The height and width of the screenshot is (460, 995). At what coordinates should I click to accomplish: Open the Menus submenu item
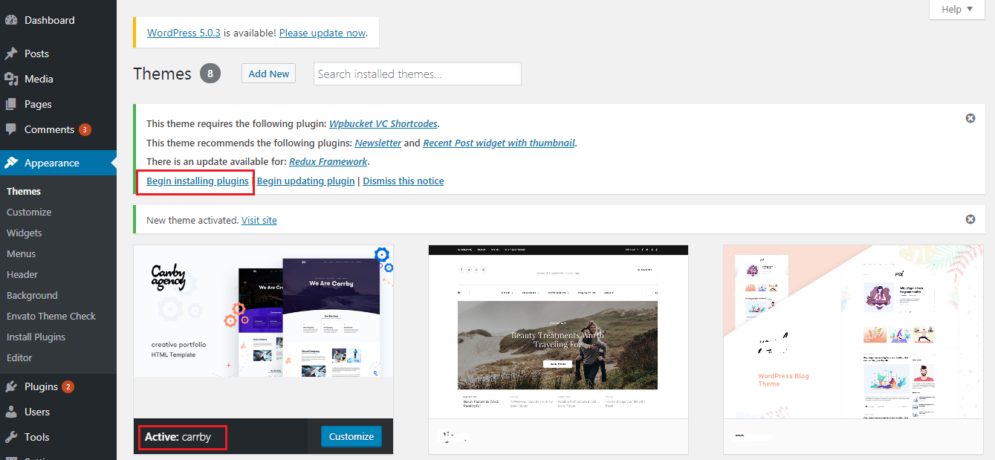(x=22, y=253)
